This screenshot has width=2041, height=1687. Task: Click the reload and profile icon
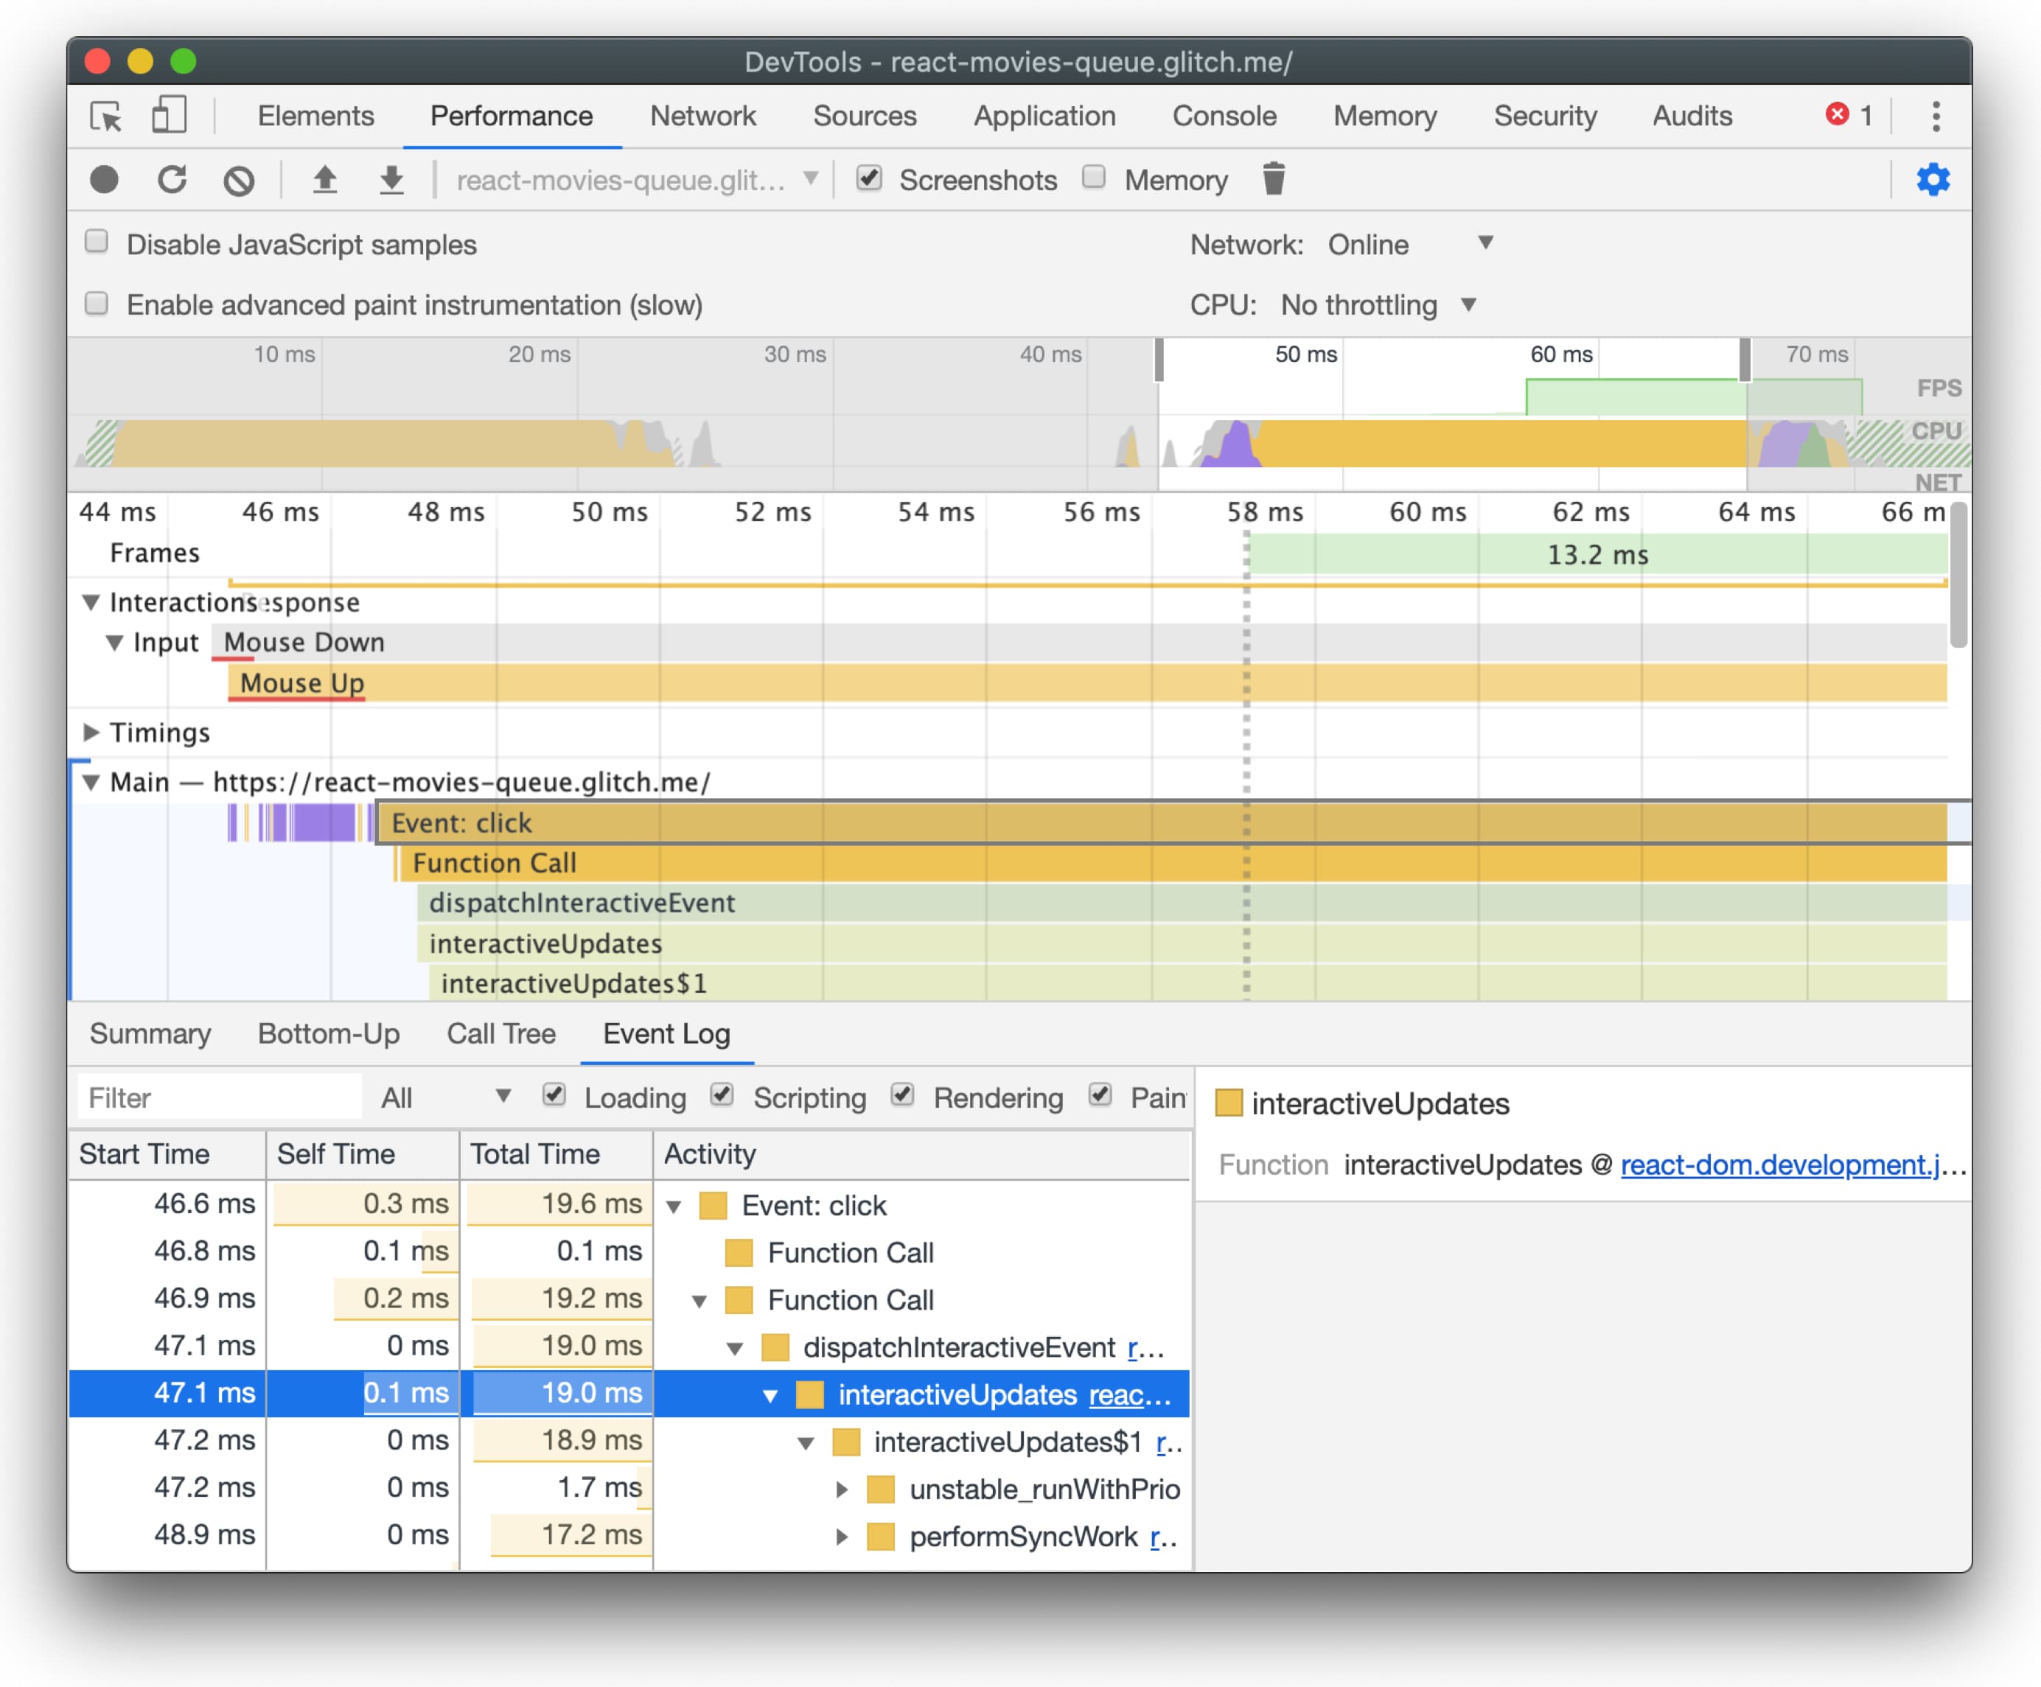click(x=172, y=180)
